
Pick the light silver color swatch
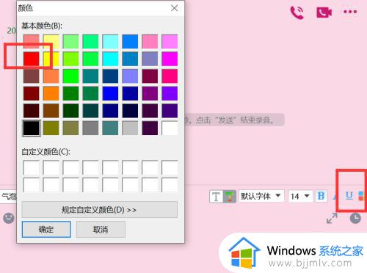tap(130, 128)
